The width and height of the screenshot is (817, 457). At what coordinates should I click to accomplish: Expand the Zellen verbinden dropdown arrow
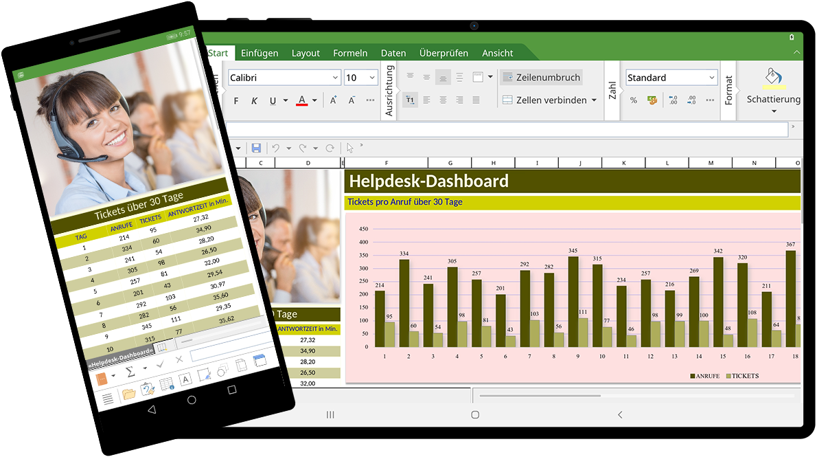point(594,100)
